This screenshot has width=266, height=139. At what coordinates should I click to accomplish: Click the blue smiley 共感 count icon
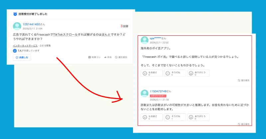point(15,51)
